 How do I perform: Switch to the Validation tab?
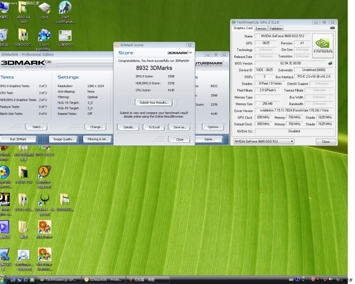tap(276, 28)
